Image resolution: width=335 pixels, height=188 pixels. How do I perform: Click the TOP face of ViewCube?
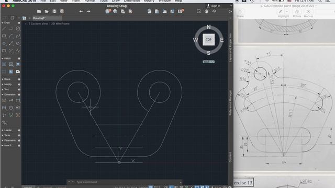coord(208,40)
